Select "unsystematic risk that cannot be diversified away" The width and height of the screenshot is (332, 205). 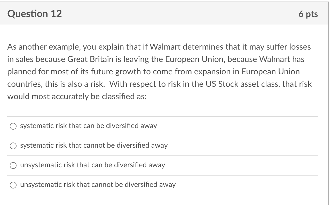98,185
